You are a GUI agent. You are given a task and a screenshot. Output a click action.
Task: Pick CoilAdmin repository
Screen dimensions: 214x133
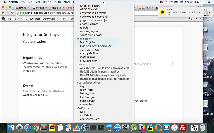[86, 116]
